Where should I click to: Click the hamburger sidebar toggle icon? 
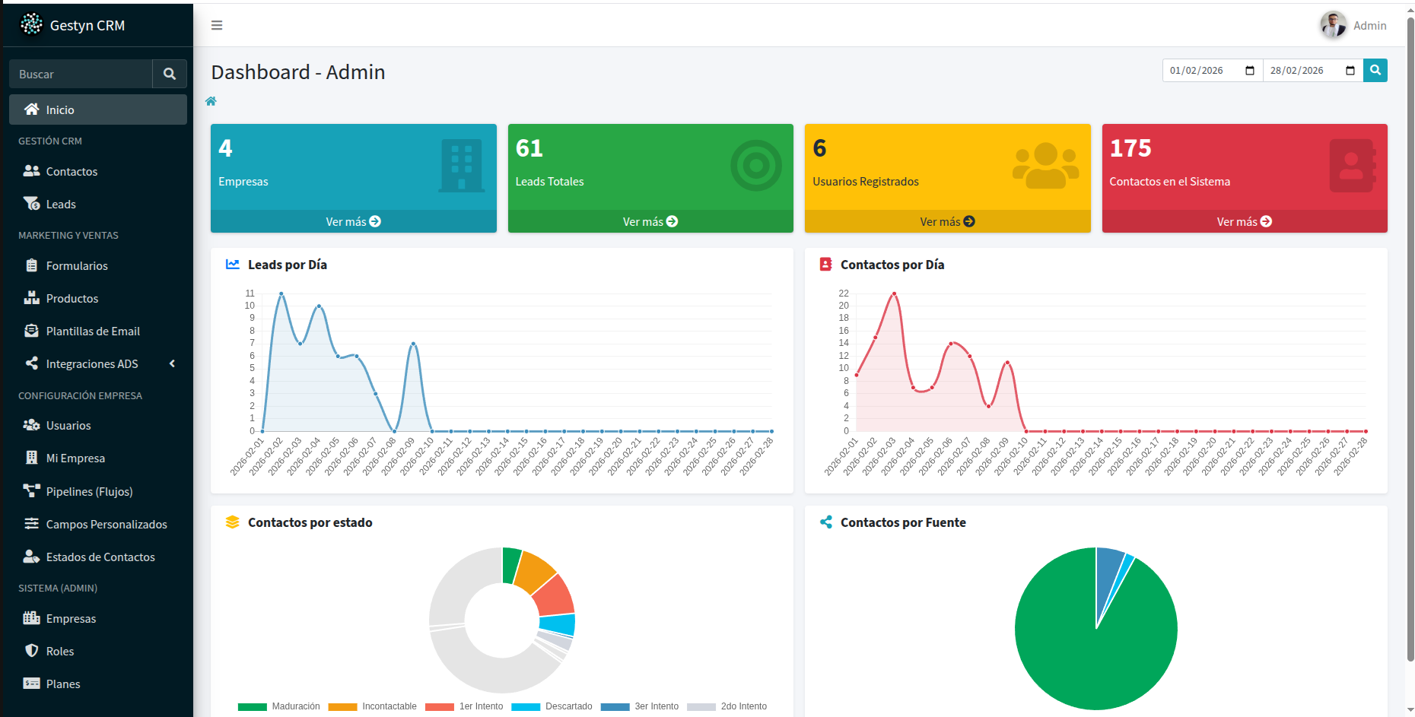[217, 25]
